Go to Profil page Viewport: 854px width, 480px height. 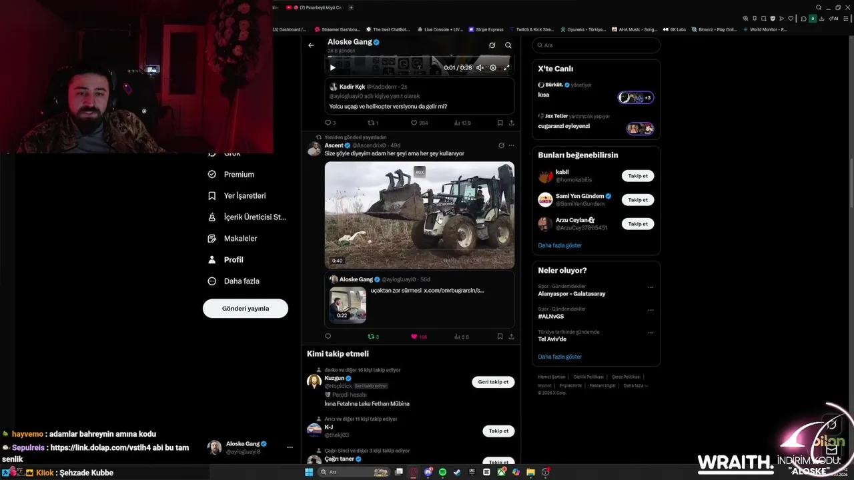pos(226,259)
